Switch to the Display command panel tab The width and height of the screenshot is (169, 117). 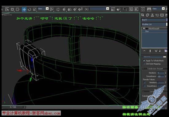coord(162,15)
